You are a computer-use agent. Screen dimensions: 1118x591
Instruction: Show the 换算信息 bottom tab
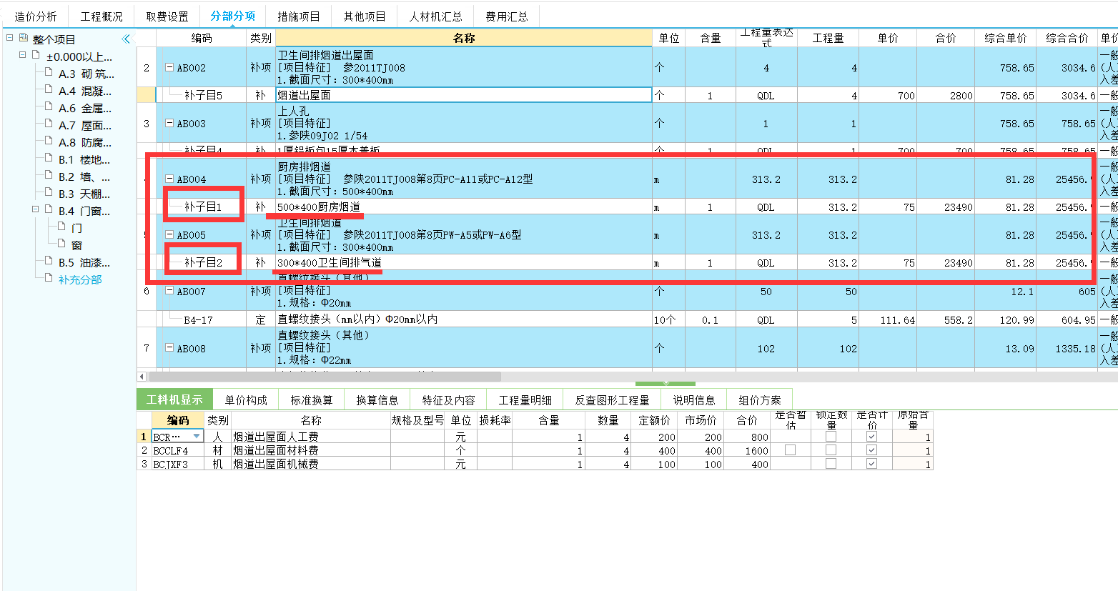[x=377, y=400]
